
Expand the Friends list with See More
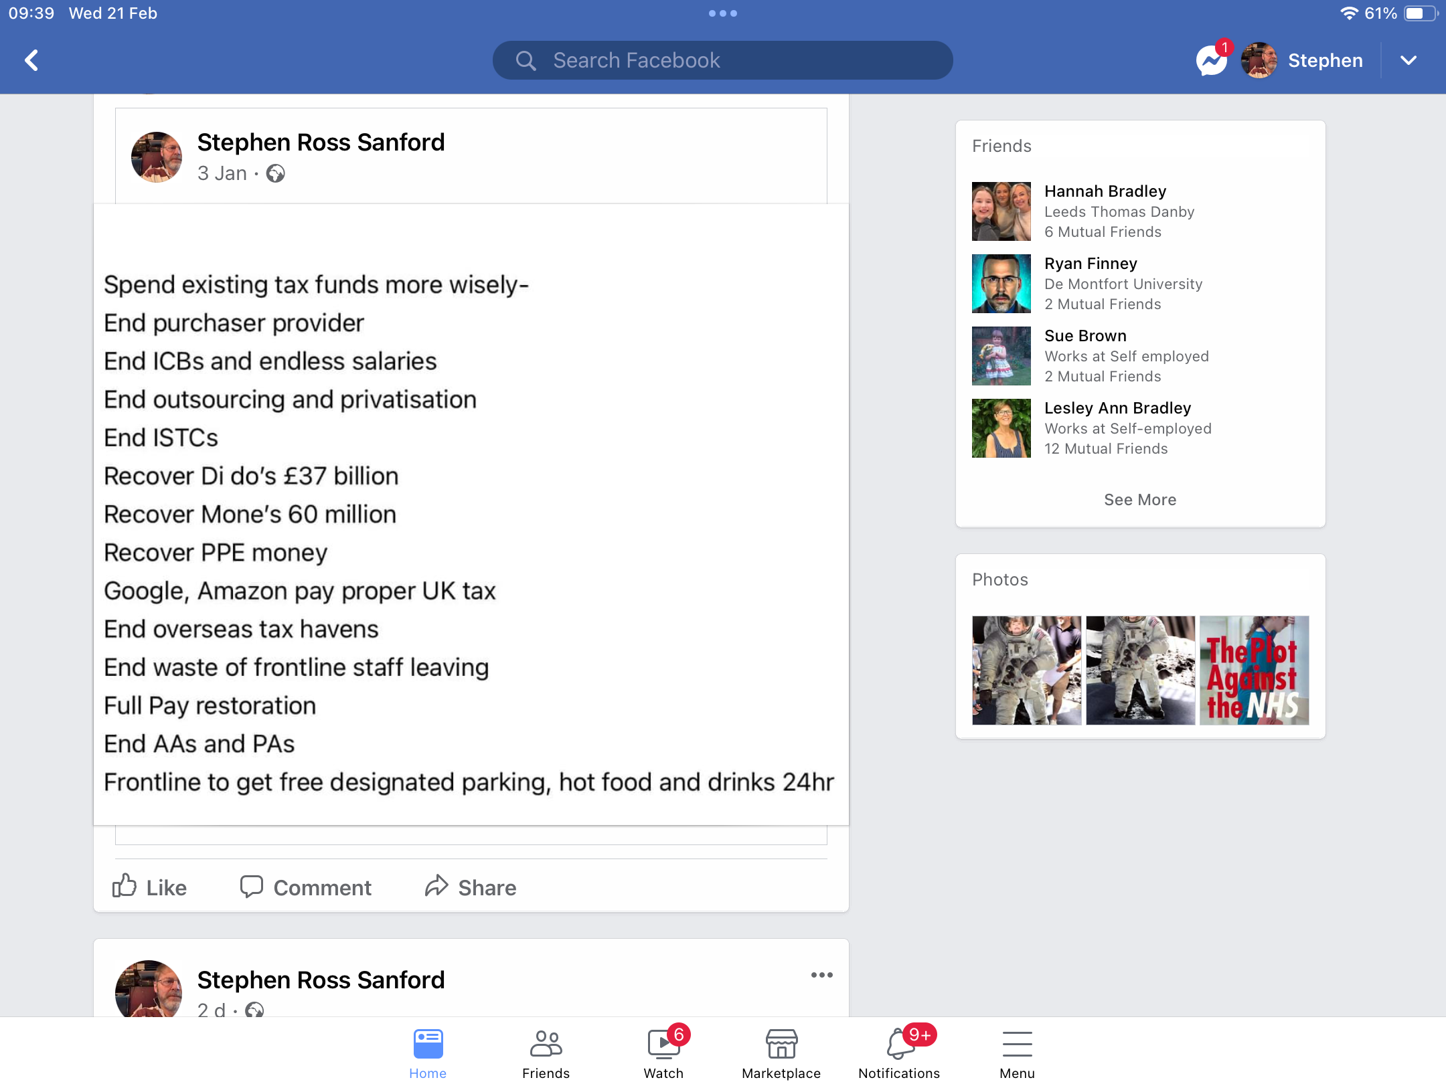click(x=1140, y=500)
